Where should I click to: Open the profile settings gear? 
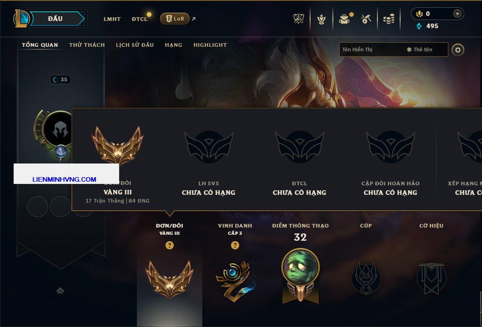458,50
